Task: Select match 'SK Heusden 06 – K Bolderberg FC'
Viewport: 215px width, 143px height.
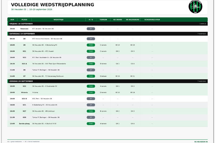Action: 45,45
